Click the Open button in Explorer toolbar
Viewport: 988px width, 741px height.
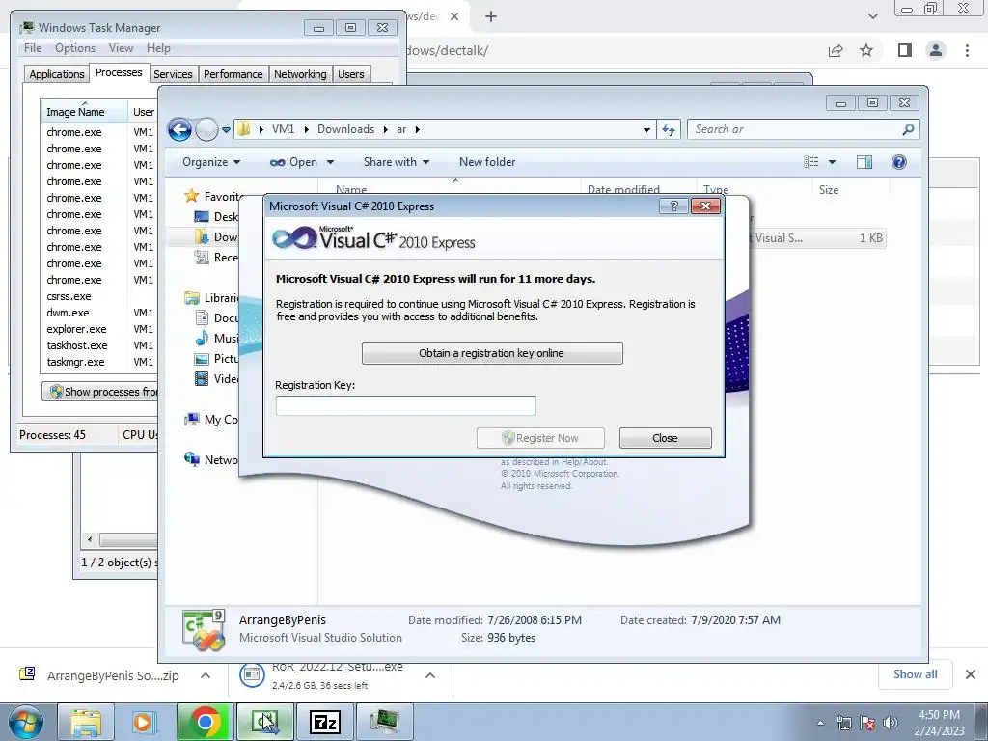pos(293,162)
